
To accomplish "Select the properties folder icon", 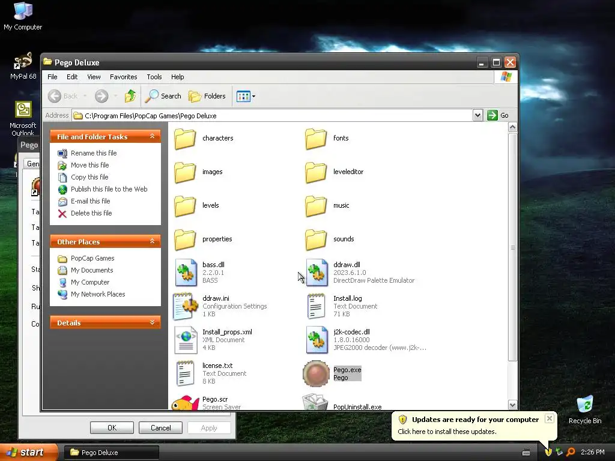I will click(x=185, y=240).
